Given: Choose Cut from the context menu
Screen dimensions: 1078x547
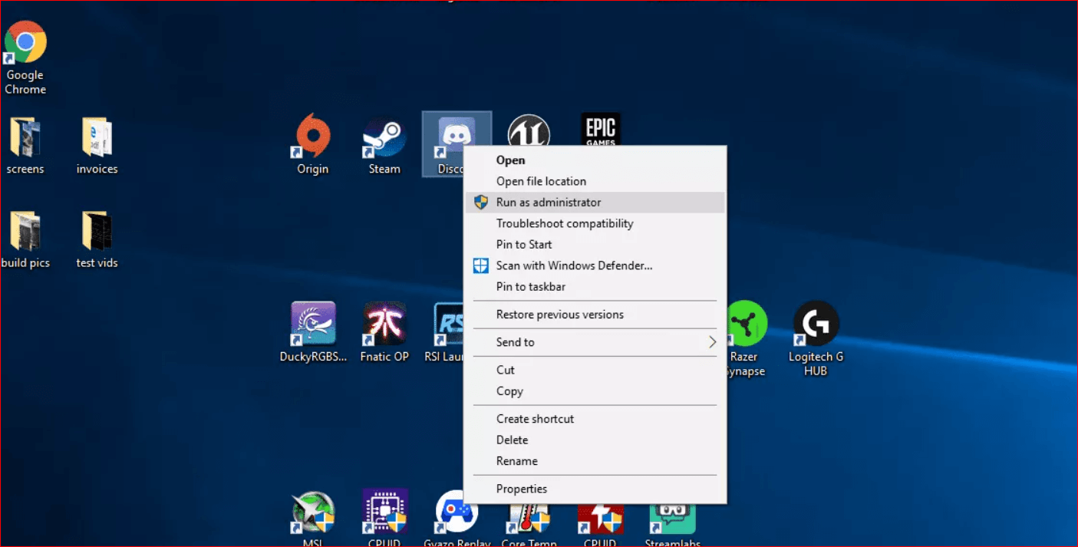Looking at the screenshot, I should tap(595, 370).
